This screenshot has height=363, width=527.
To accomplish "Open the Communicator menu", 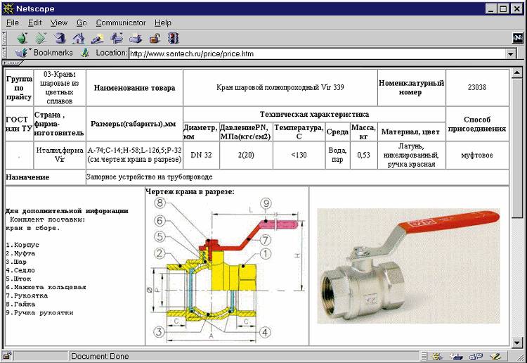I will pyautogui.click(x=121, y=23).
